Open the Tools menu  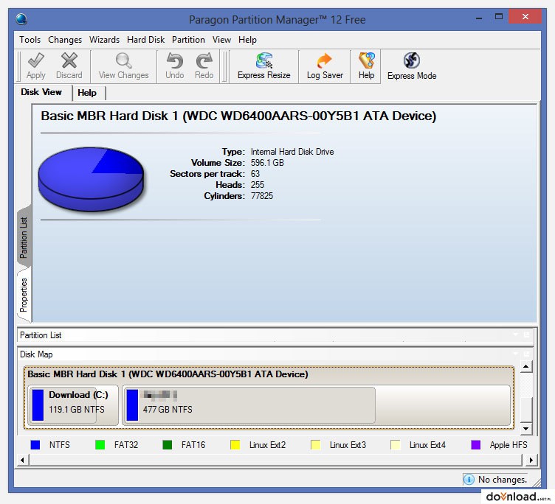[x=30, y=40]
